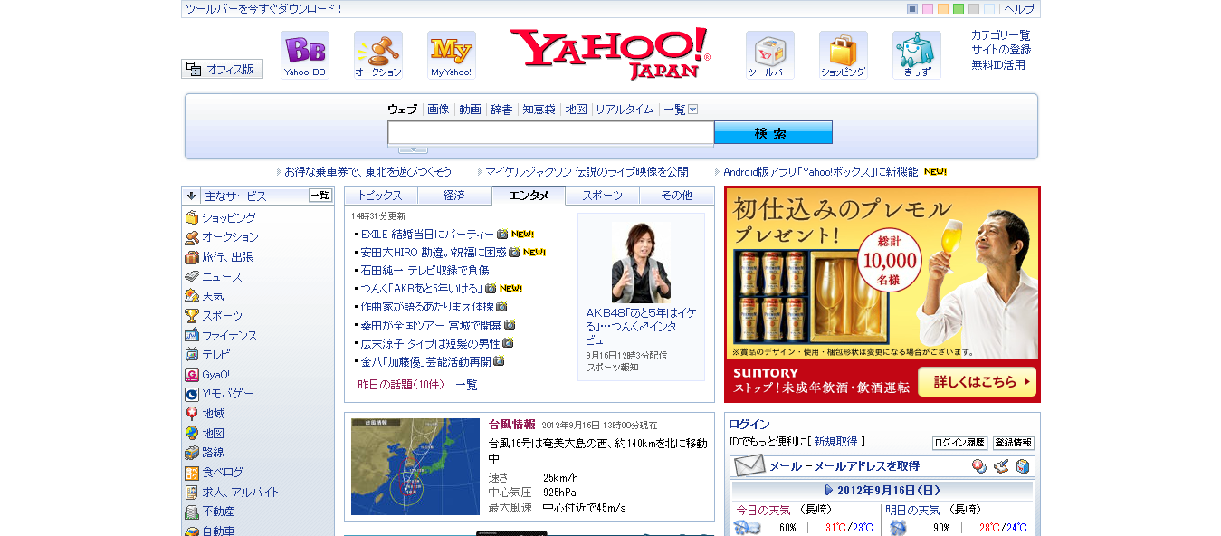The image size is (1221, 536).
Task: Select the 動画 search category
Action: click(x=470, y=110)
